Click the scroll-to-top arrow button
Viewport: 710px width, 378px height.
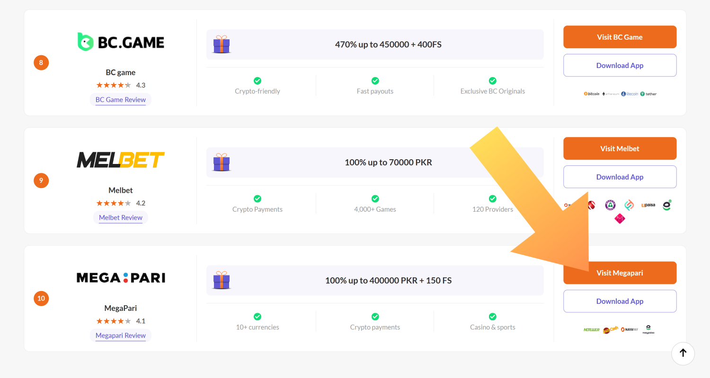pyautogui.click(x=683, y=353)
